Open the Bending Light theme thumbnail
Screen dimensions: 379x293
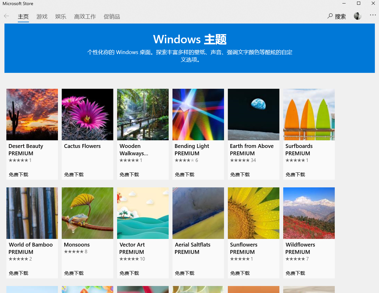coord(198,115)
